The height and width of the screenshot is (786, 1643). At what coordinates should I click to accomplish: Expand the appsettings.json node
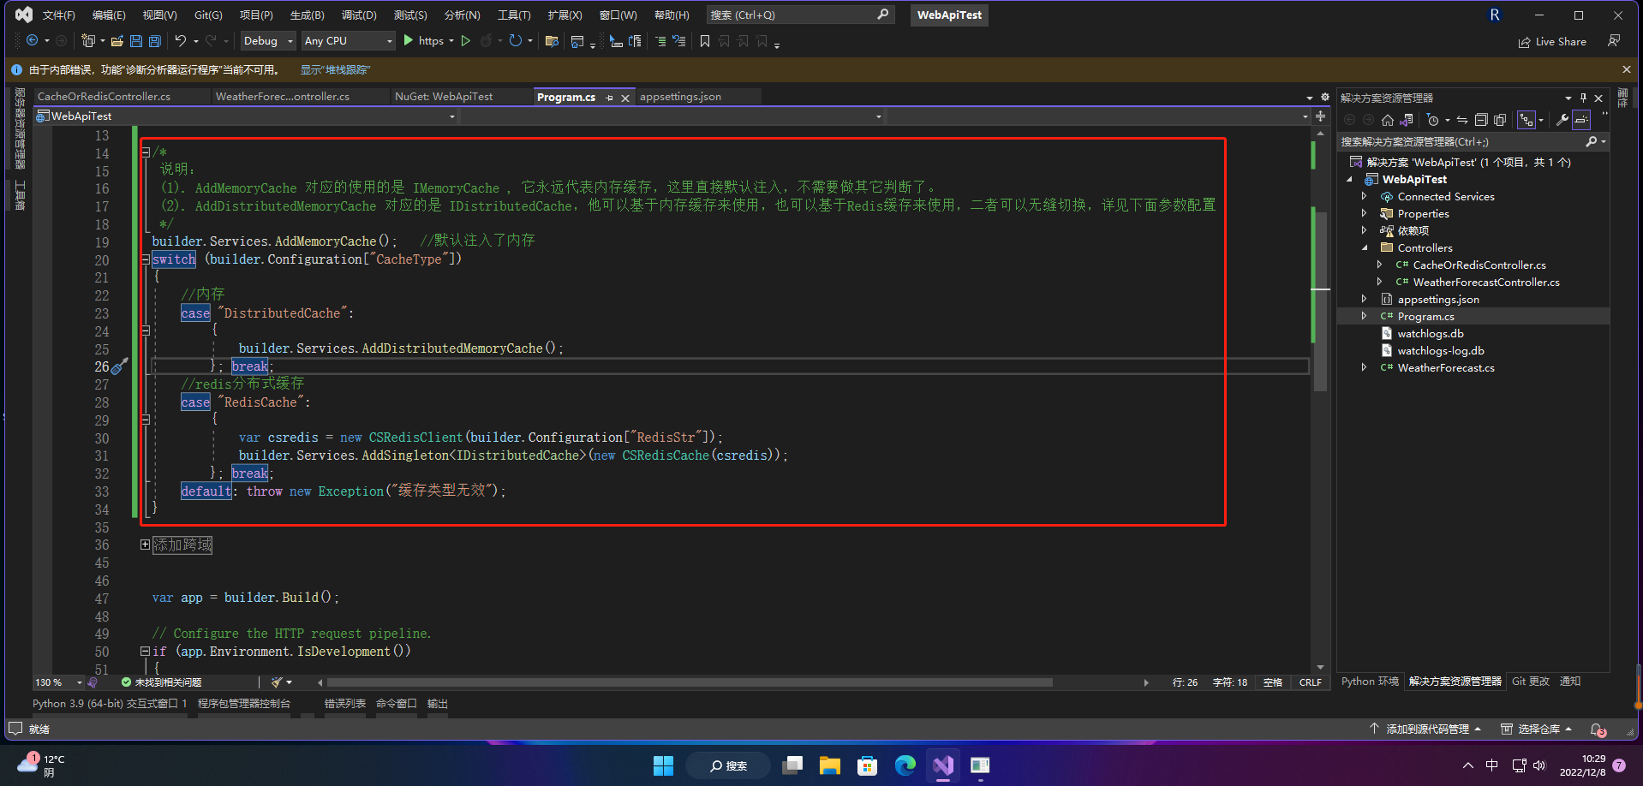1365,299
